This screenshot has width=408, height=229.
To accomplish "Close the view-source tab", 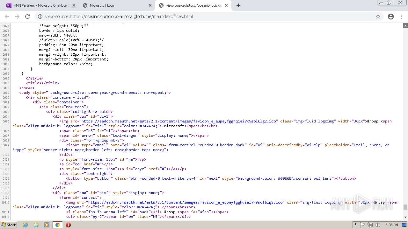I will click(226, 5).
